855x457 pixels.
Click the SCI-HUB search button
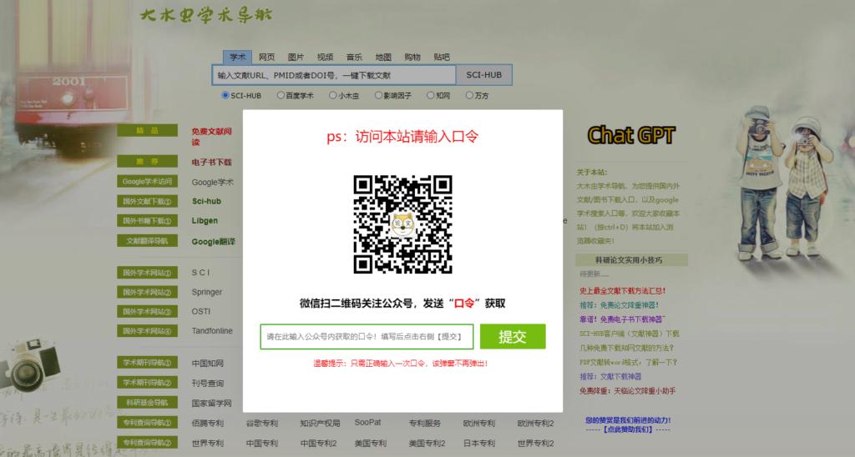click(x=483, y=75)
